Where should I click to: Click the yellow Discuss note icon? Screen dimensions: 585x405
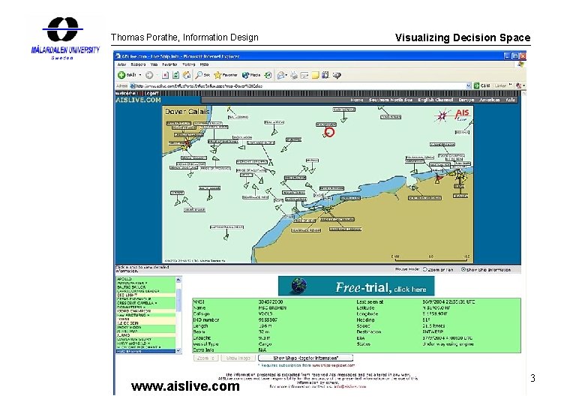point(315,75)
